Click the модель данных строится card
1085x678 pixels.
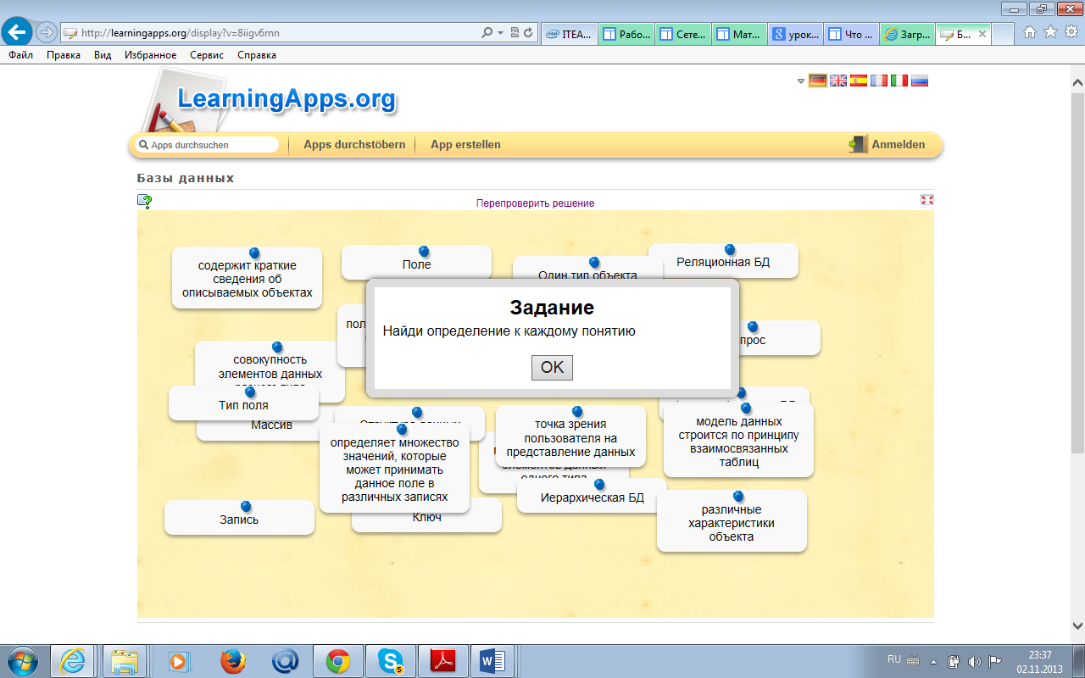pyautogui.click(x=738, y=440)
